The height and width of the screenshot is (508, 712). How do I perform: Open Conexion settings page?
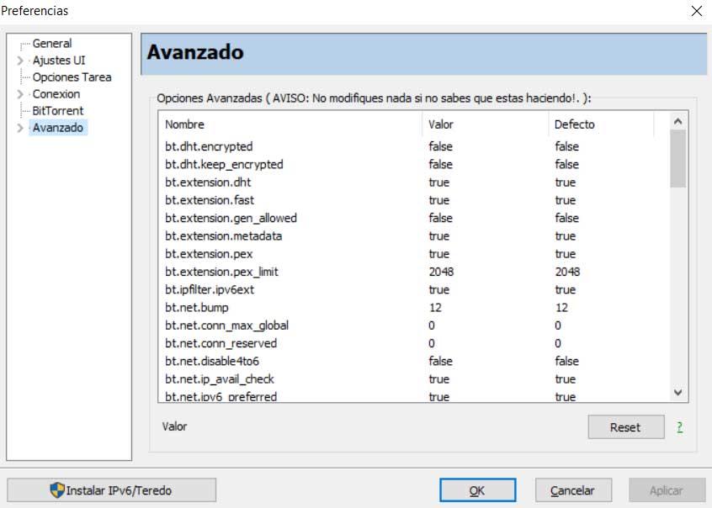(x=56, y=94)
